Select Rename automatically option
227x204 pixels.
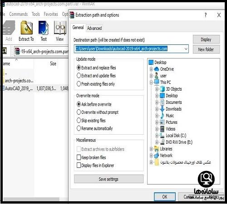pos(95,128)
